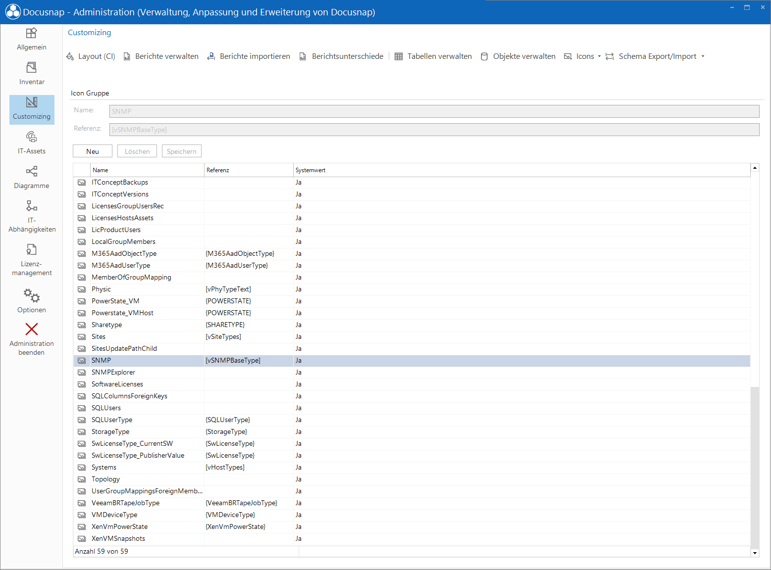Select the StorageType row

tap(412, 432)
